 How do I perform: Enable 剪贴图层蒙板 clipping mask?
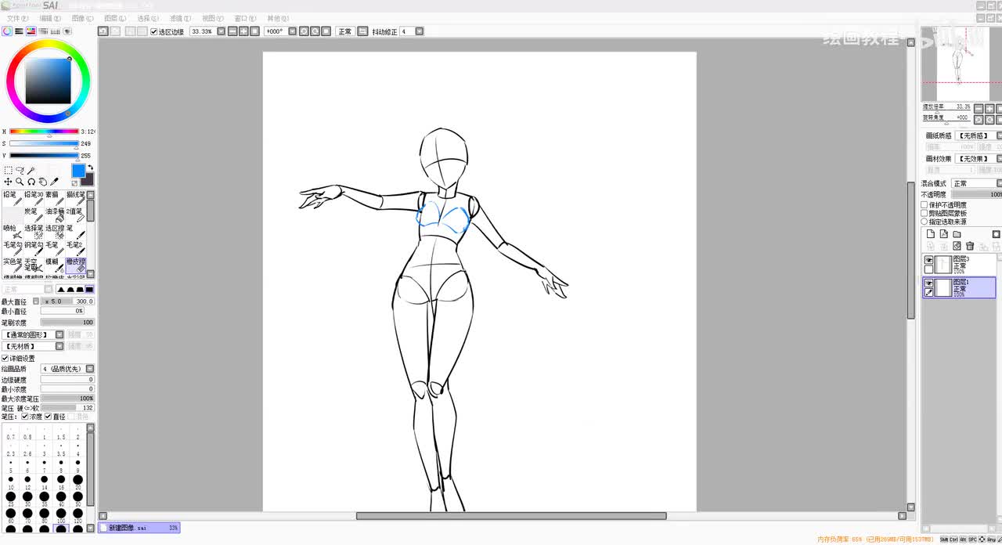click(x=925, y=213)
